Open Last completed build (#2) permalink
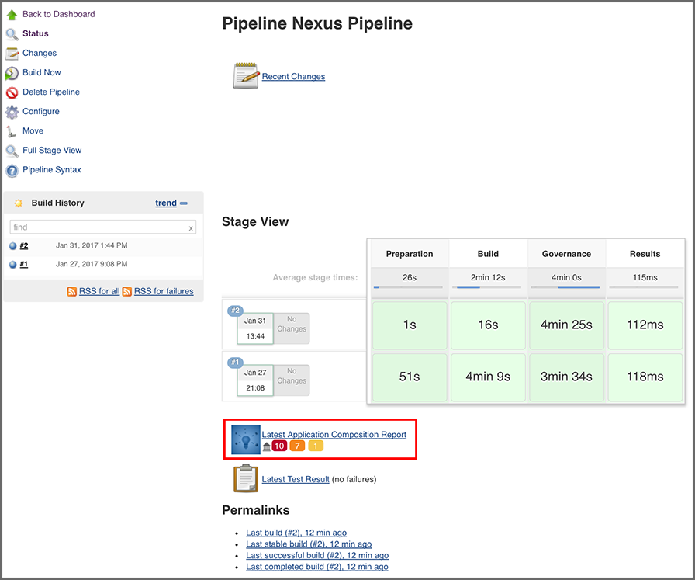The width and height of the screenshot is (695, 580). click(x=317, y=567)
